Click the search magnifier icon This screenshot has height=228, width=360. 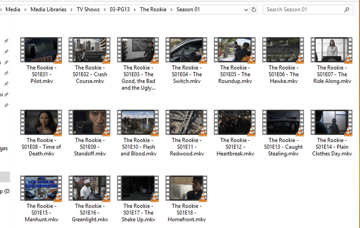click(347, 10)
